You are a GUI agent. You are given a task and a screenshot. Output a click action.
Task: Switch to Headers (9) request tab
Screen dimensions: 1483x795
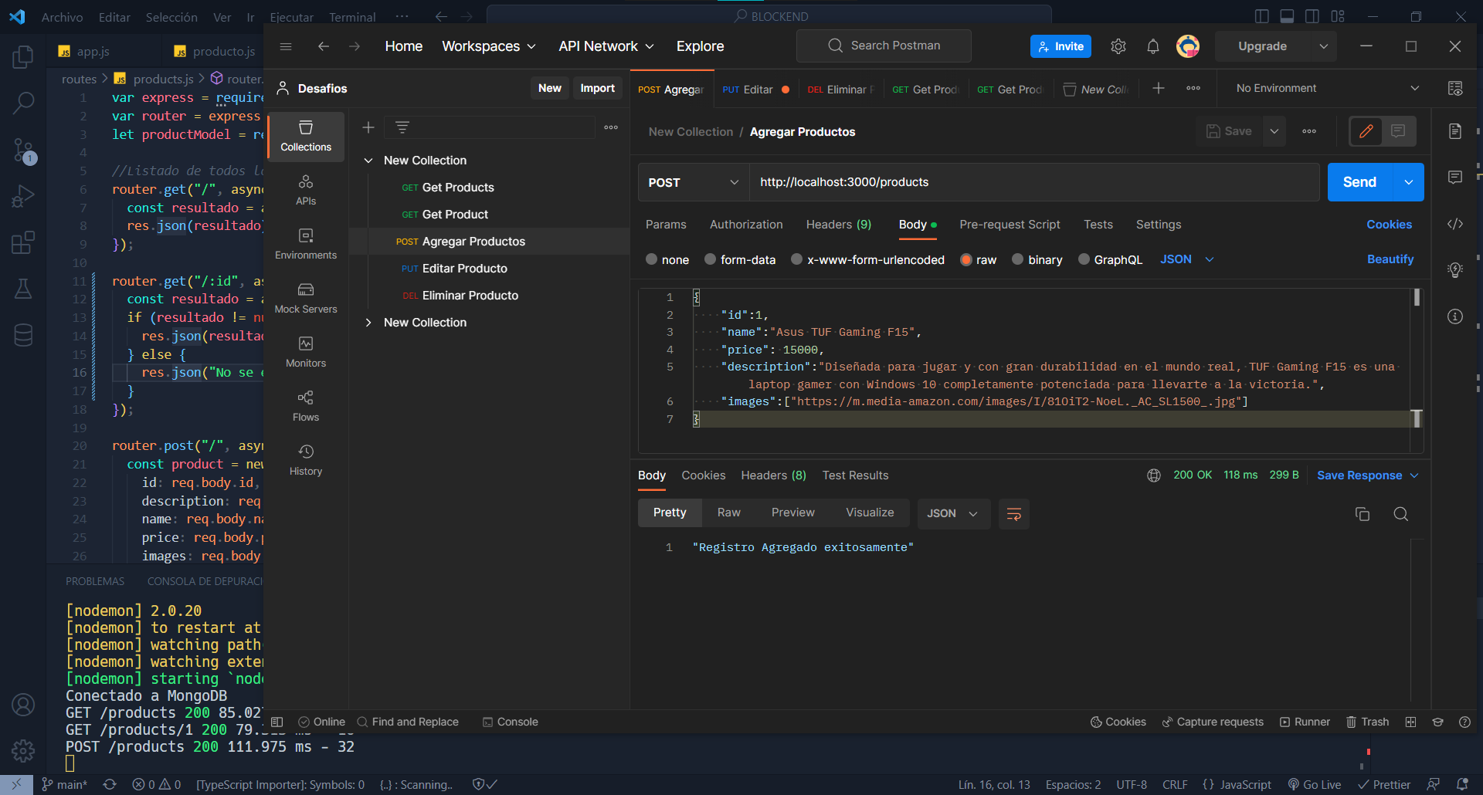click(839, 225)
